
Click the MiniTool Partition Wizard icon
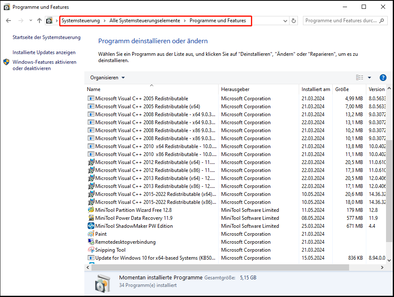(x=91, y=210)
